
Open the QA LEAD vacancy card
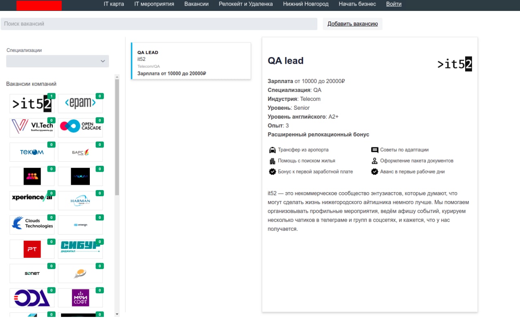tap(191, 61)
